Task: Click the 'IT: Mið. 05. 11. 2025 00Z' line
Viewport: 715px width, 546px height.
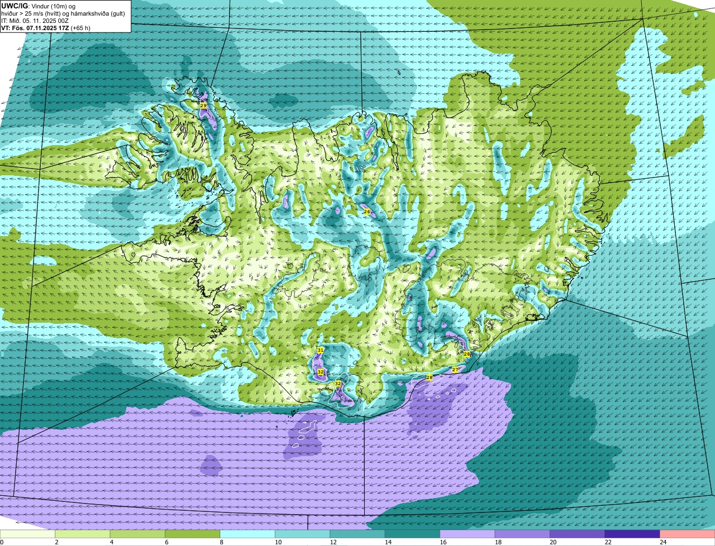Action: click(35, 21)
